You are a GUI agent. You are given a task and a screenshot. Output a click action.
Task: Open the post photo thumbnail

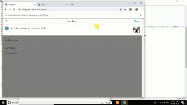(136, 30)
